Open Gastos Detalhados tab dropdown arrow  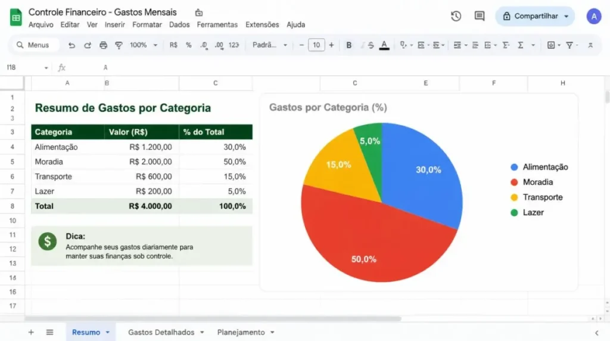click(202, 333)
